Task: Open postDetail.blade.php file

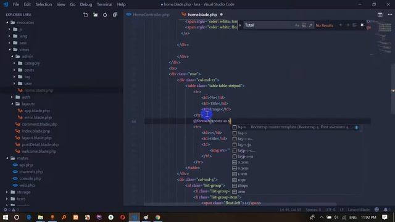Action: [x=40, y=144]
